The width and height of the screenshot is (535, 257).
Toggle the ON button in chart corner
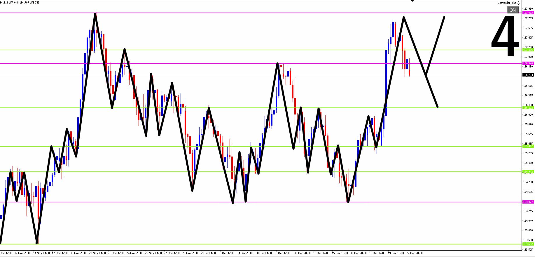click(513, 10)
